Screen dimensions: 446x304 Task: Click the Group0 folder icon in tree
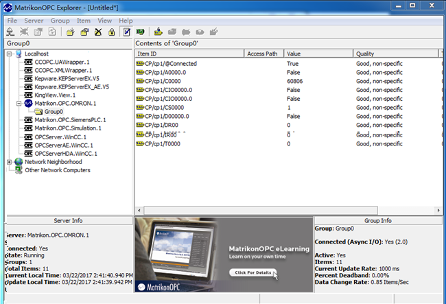coord(38,111)
